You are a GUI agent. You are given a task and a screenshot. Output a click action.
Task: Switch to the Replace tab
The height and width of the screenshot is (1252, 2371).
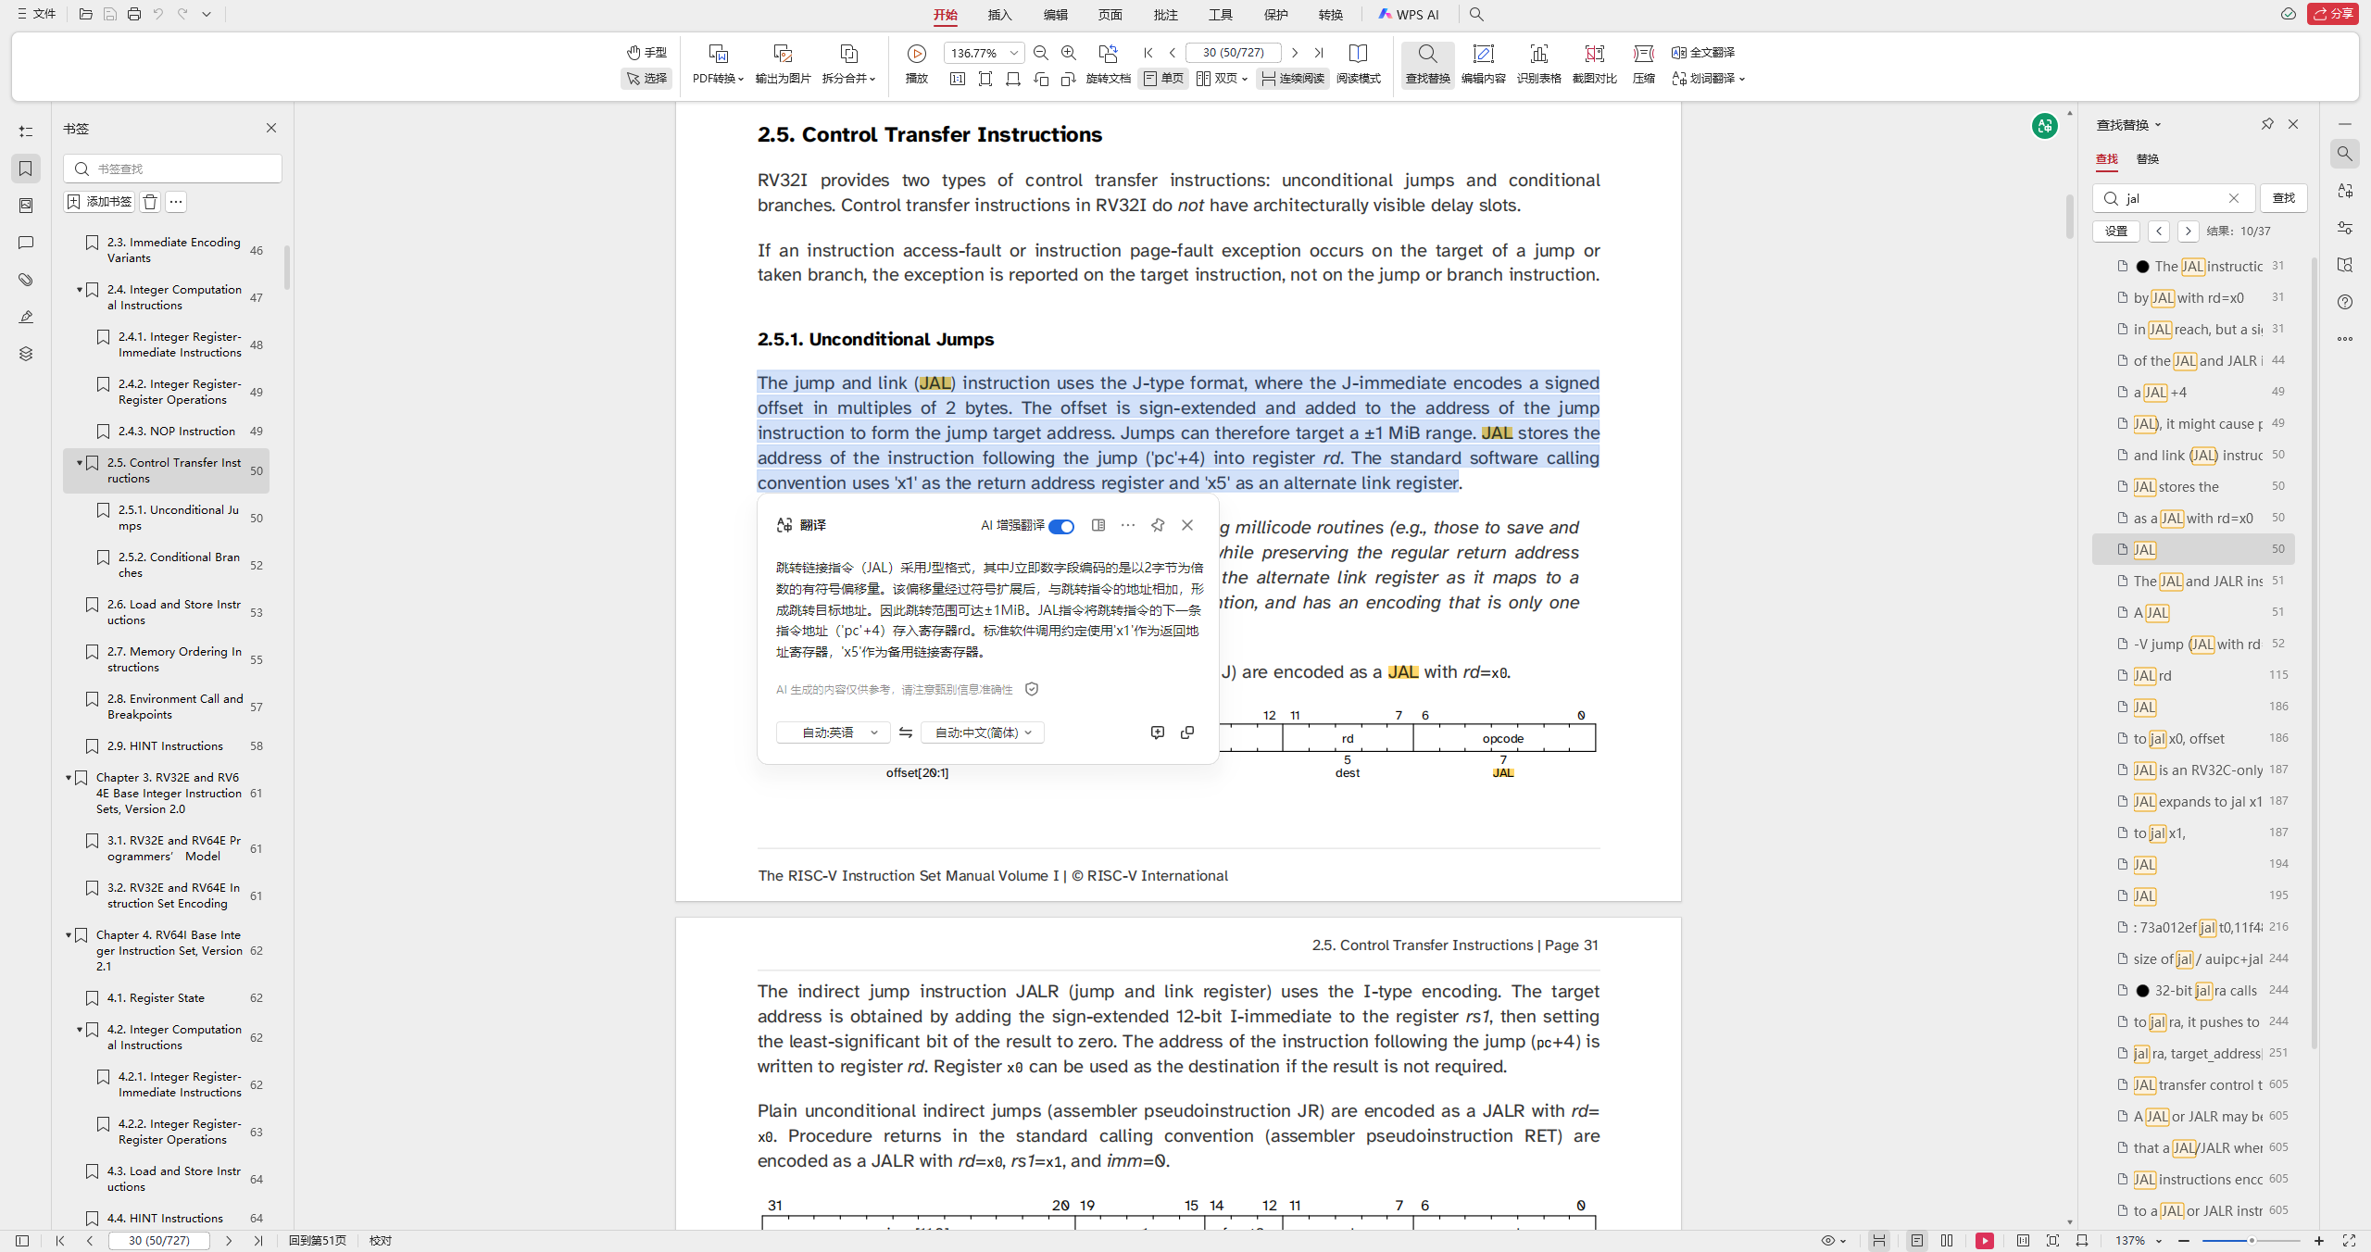(2147, 158)
